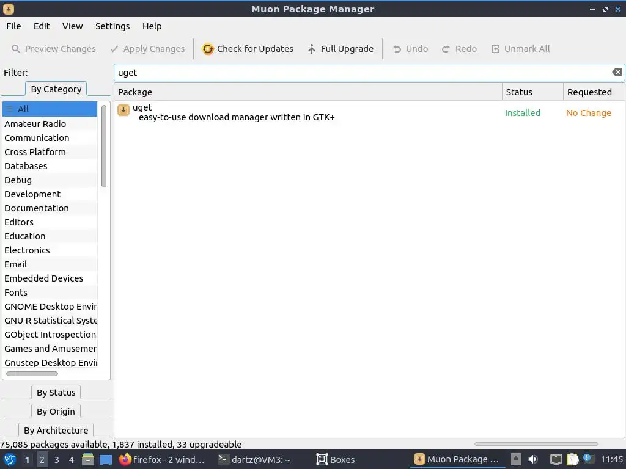Click the Installed status of uget

click(522, 113)
